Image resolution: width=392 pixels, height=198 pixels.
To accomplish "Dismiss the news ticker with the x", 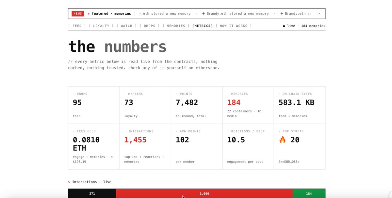I will point(319,14).
